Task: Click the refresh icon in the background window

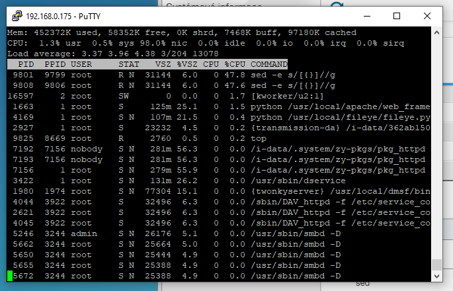Action: pyautogui.click(x=337, y=7)
